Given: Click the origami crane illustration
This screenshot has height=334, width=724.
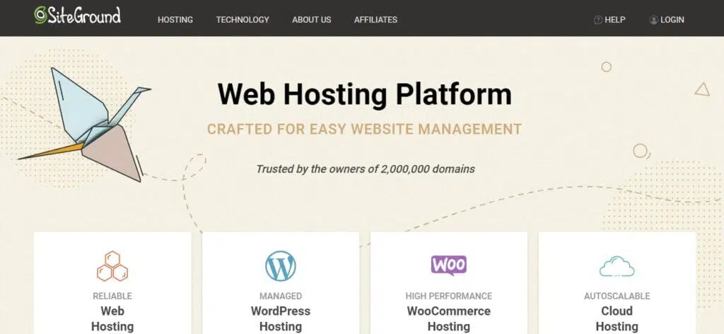Looking at the screenshot, I should click(x=86, y=124).
